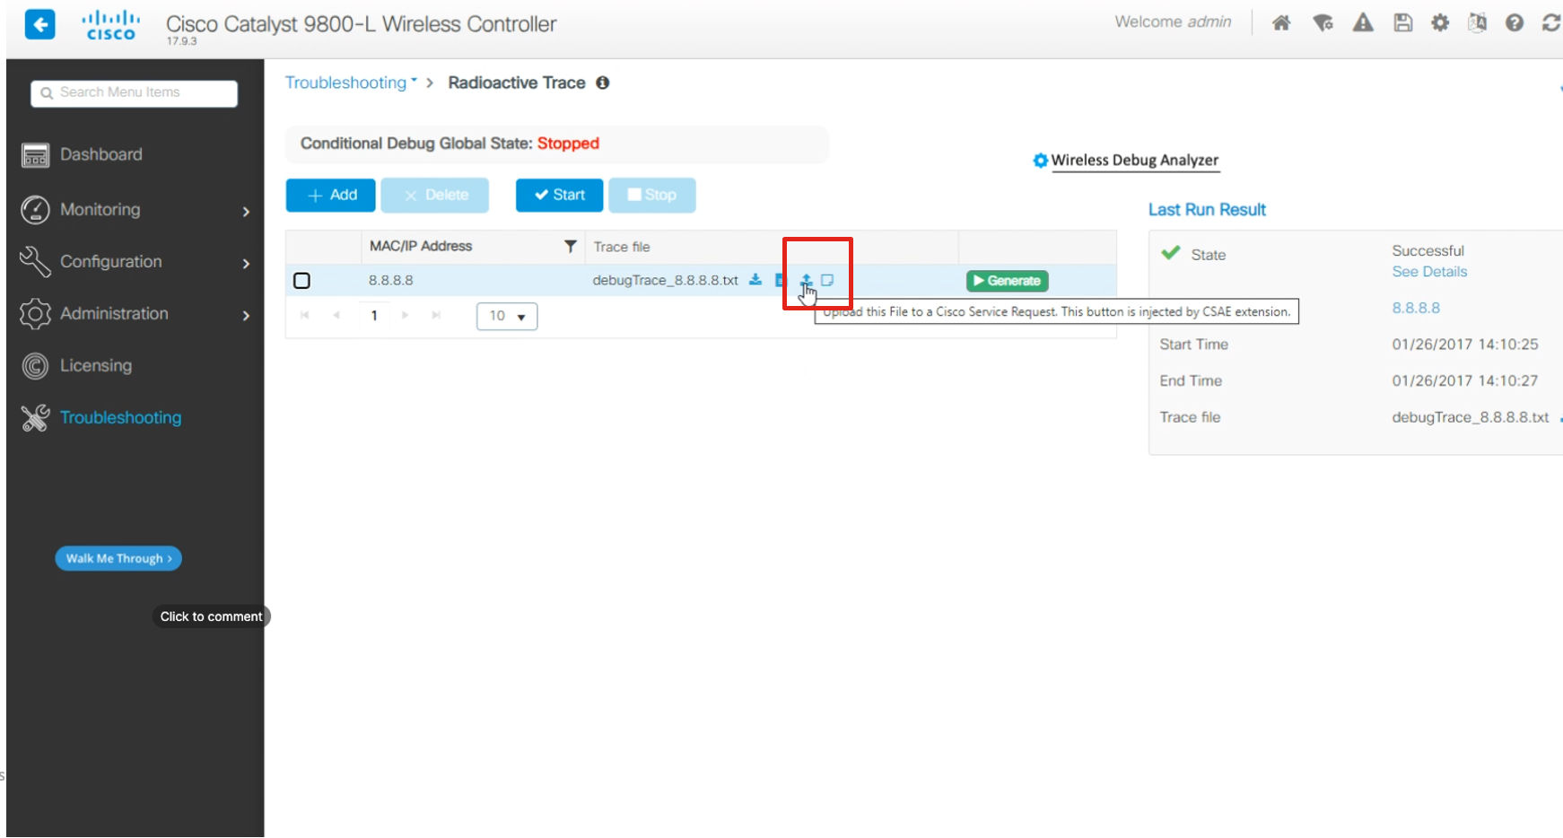1563x838 pixels.
Task: Click the Administration gear icon
Action: point(35,313)
